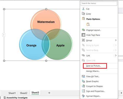This screenshot has width=123, height=99.
Task: Choose Assign Macro from context menu
Action: pos(93,71)
